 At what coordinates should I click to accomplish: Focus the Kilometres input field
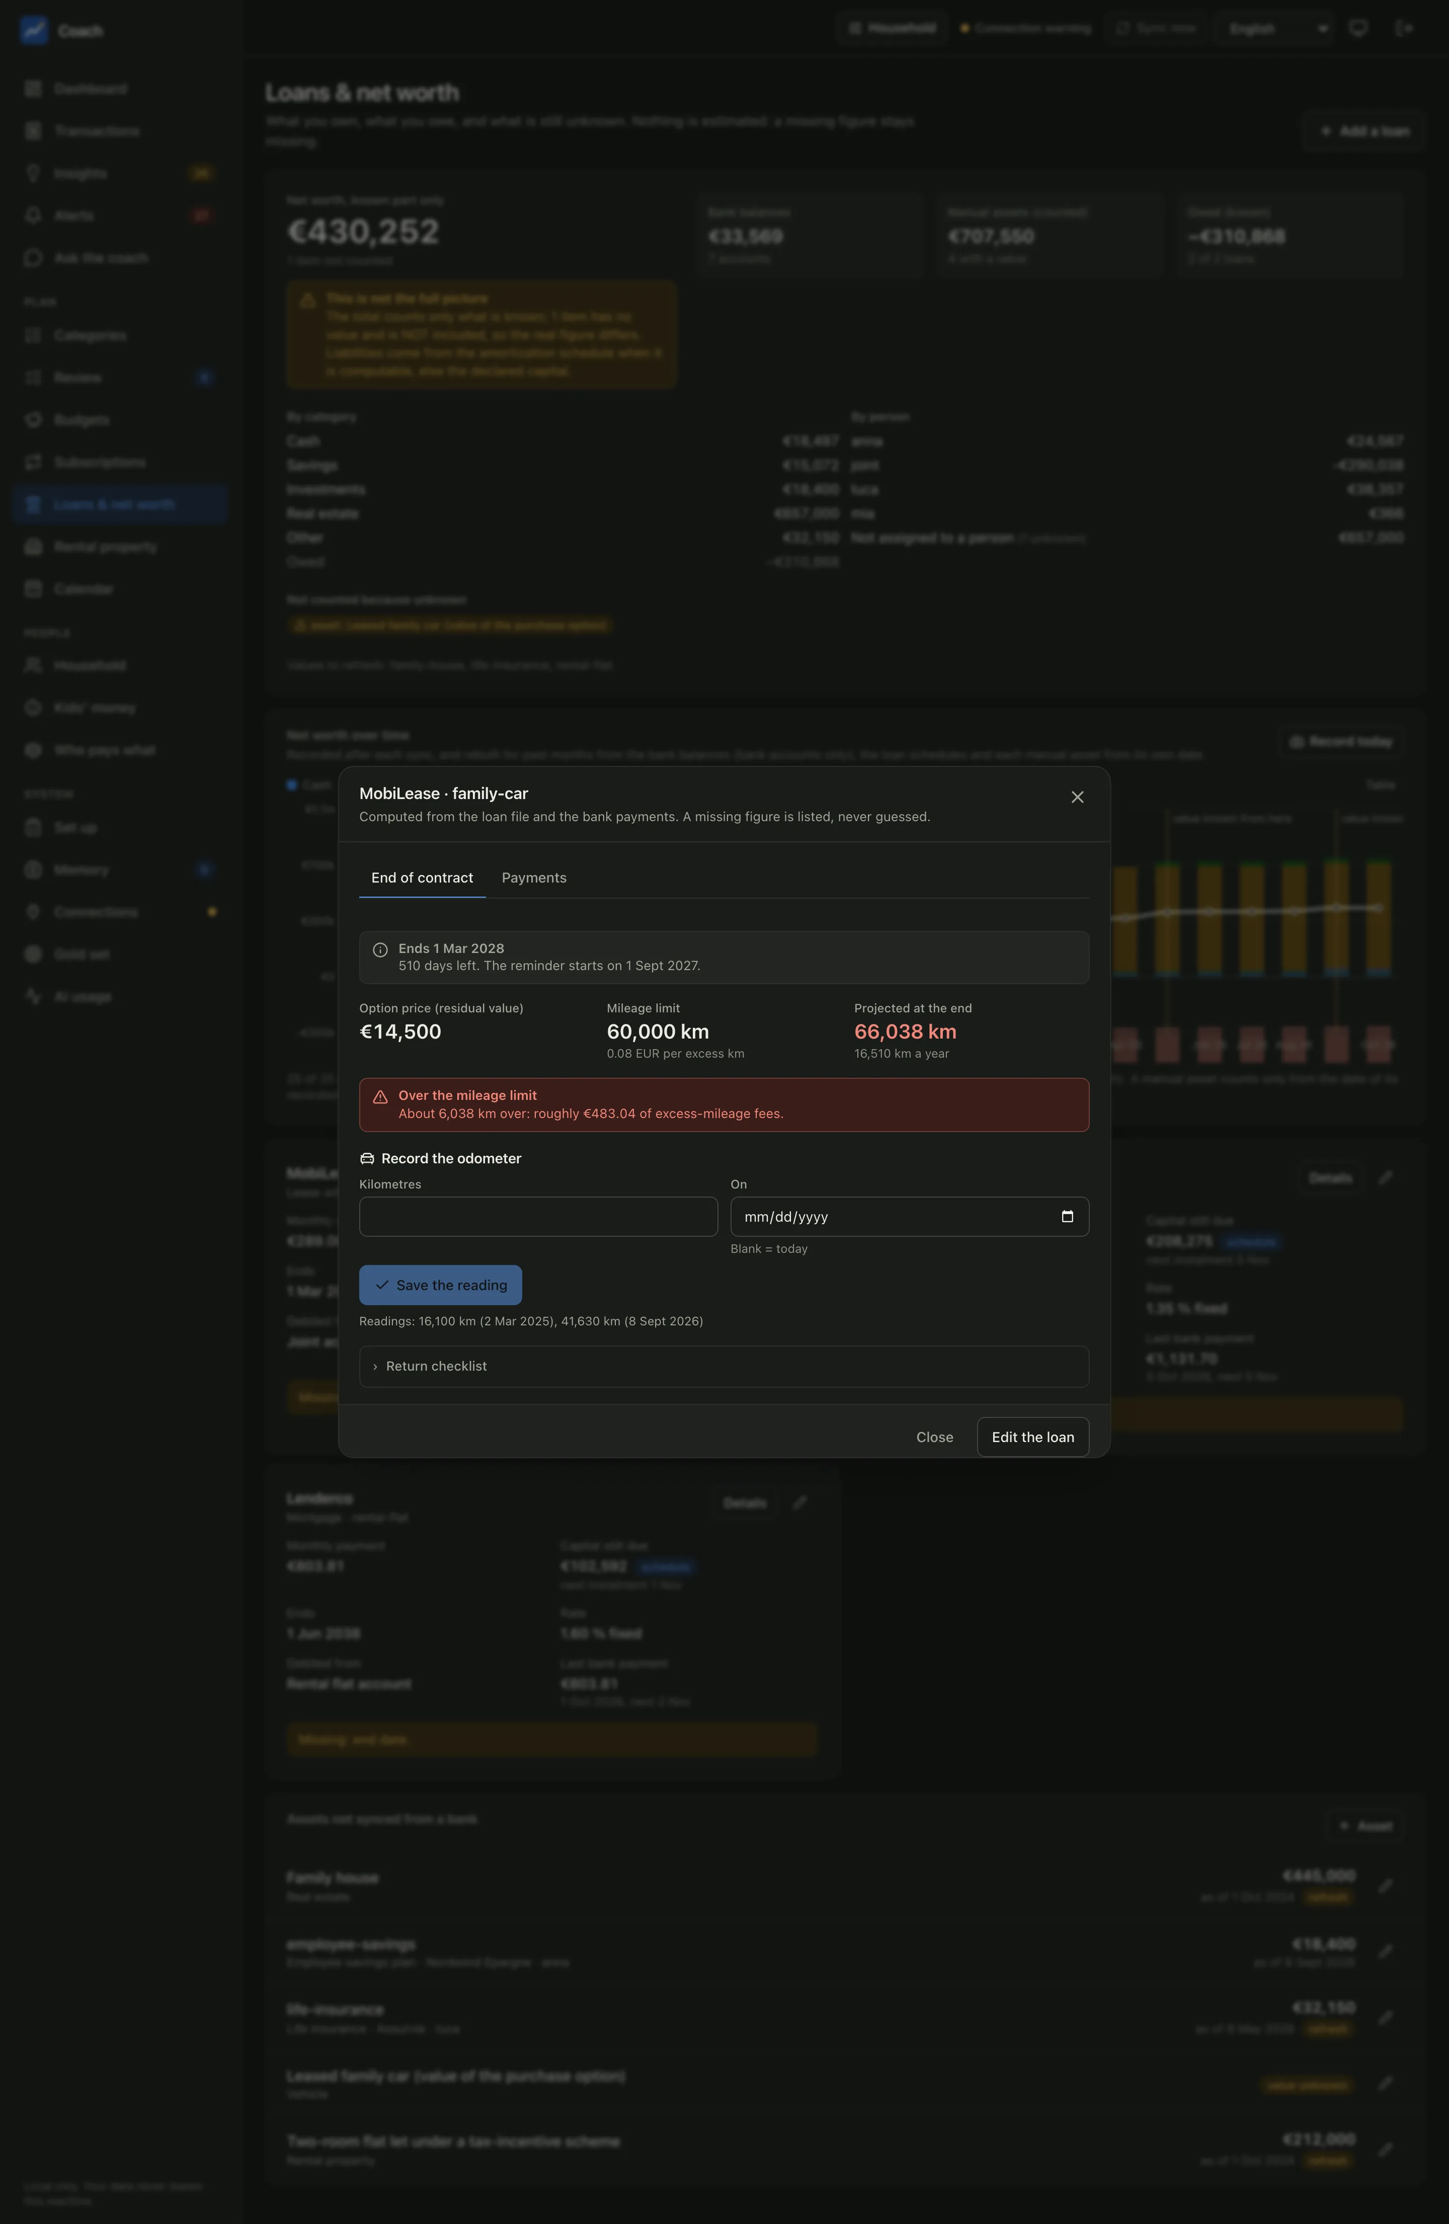[538, 1217]
